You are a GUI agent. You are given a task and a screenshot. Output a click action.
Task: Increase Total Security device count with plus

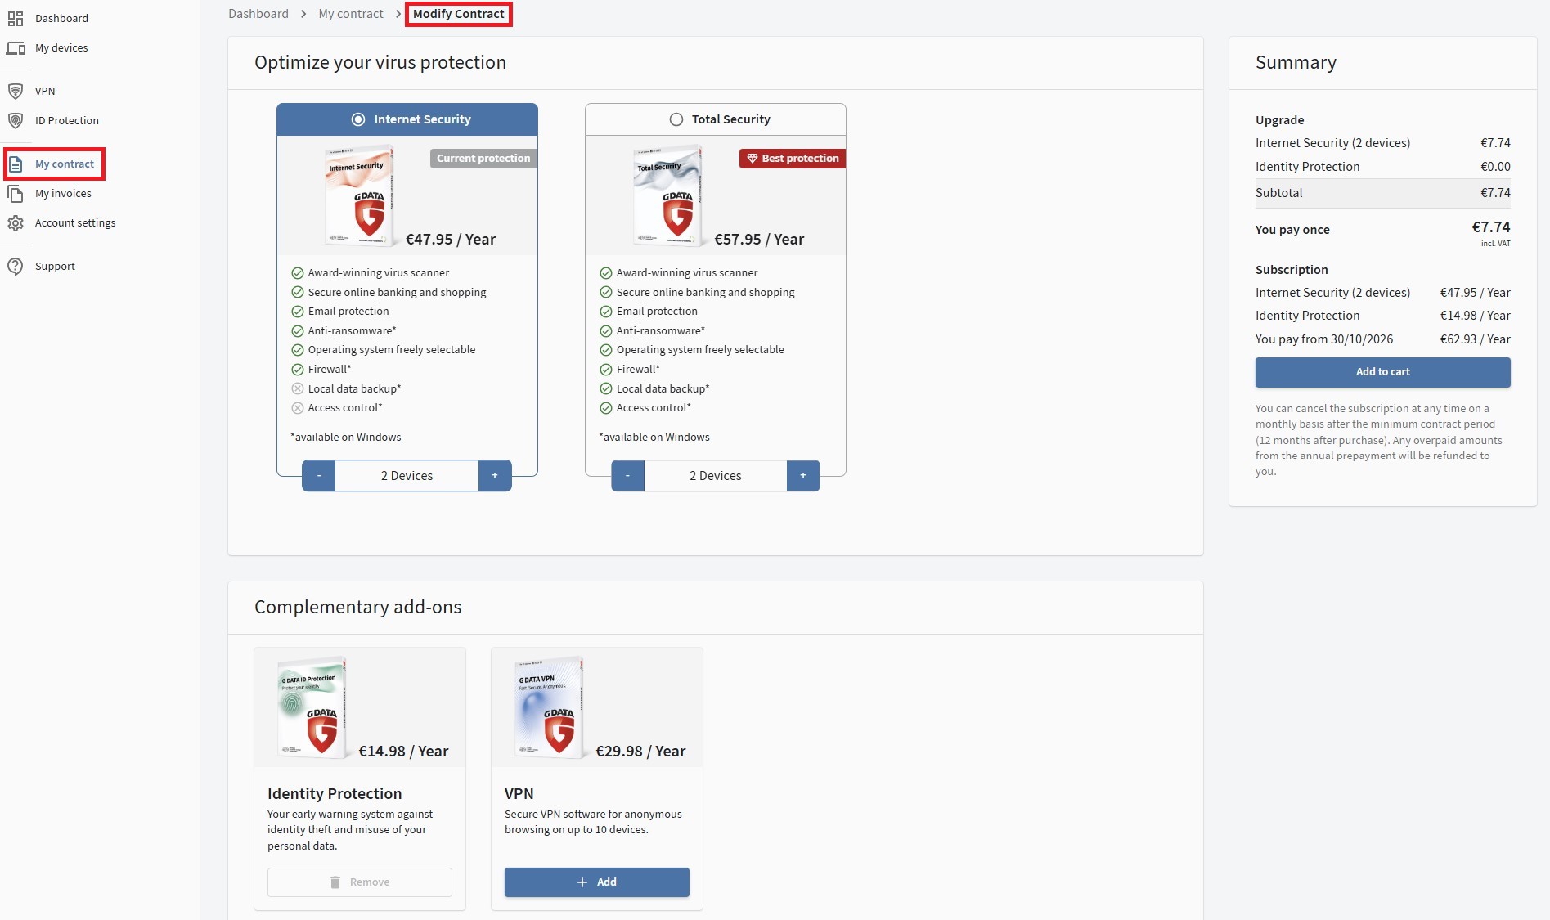point(803,476)
